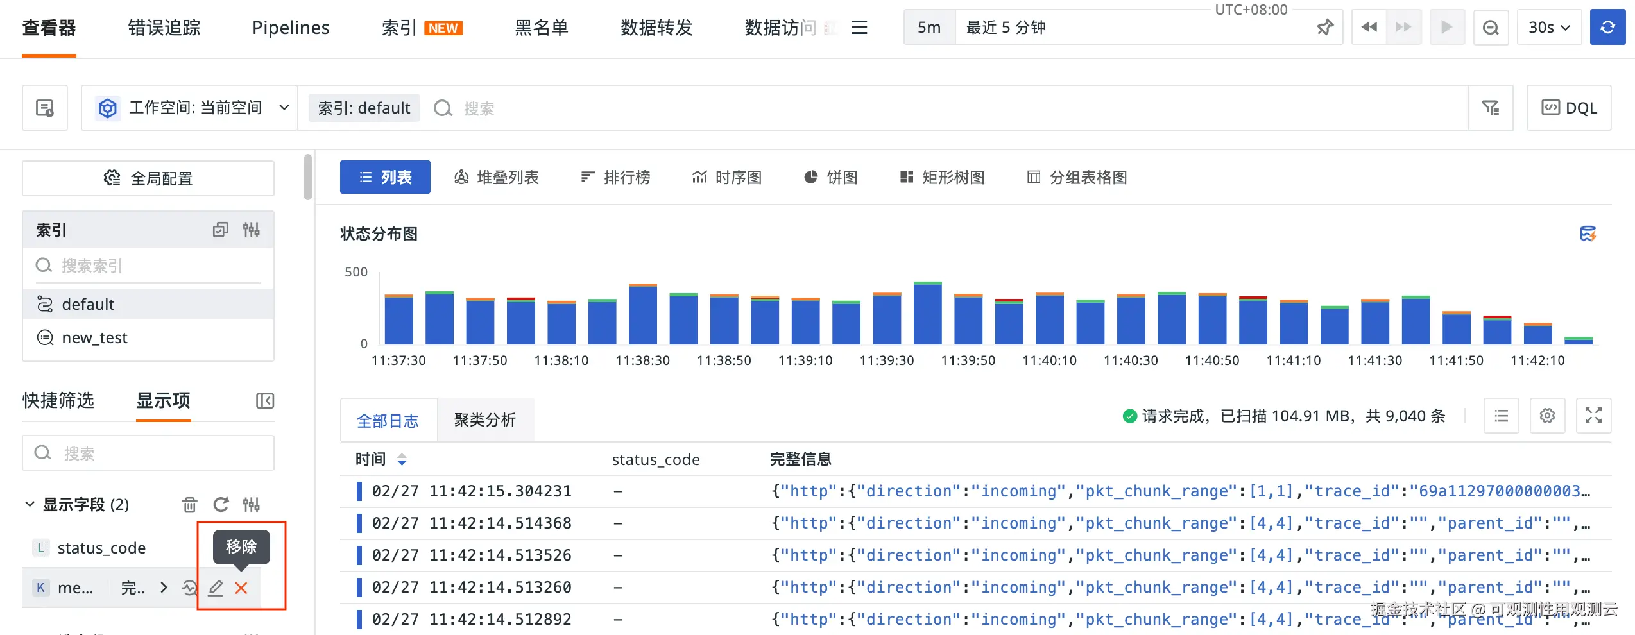Click the blue auto-refresh button
Screen dimensions: 1635x635
tap(1607, 28)
